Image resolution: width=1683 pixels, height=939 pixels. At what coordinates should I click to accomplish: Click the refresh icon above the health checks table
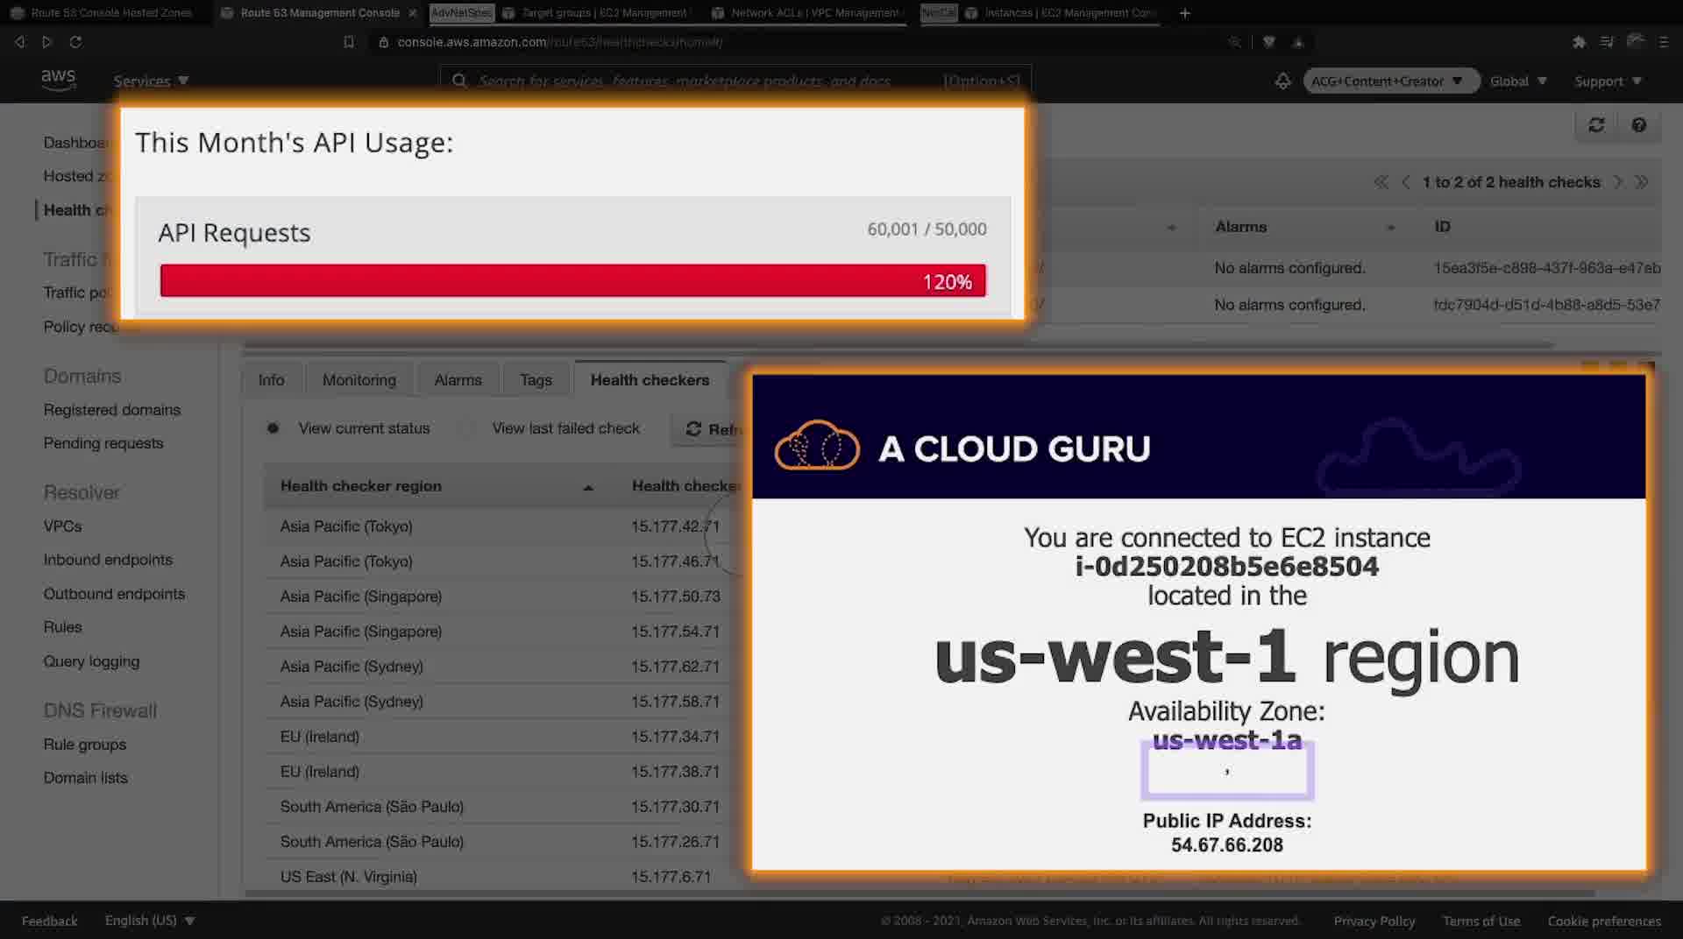[1596, 125]
